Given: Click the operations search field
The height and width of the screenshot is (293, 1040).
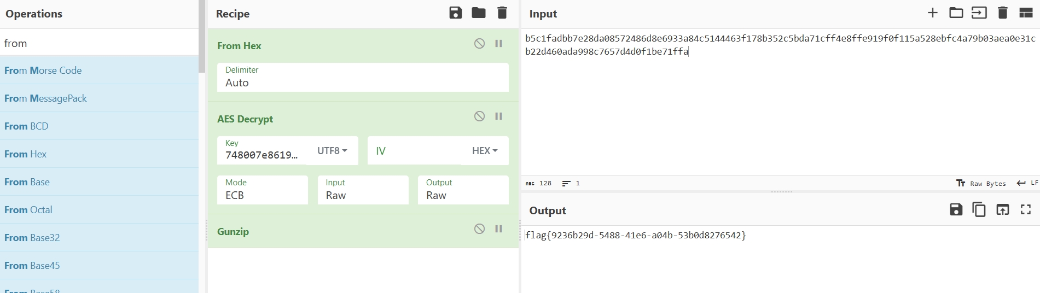Looking at the screenshot, I should pyautogui.click(x=99, y=43).
